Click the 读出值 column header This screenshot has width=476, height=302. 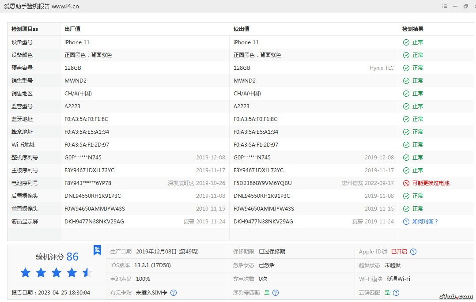[x=242, y=29]
